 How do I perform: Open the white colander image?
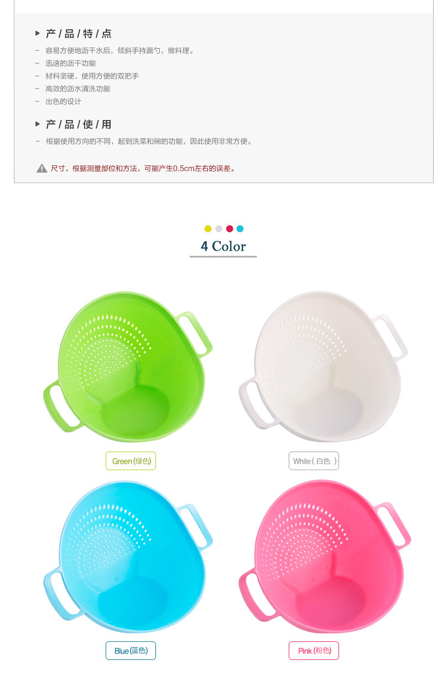324,367
